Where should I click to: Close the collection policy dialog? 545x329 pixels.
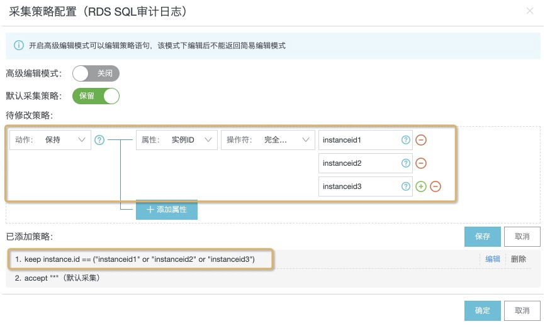[x=530, y=11]
